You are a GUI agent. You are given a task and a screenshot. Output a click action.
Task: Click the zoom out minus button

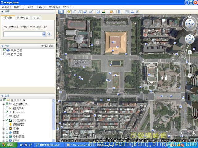(190, 76)
